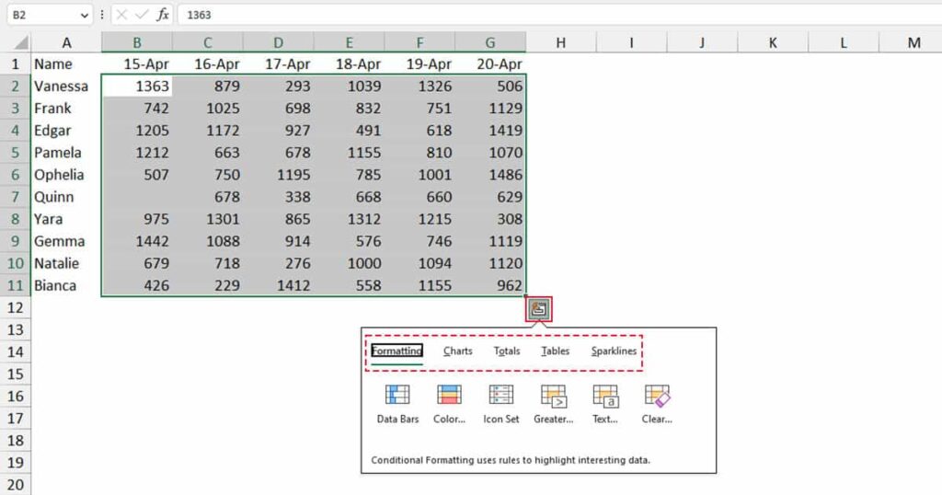The width and height of the screenshot is (942, 495).
Task: Click the cell containing 1094
Action: tap(419, 263)
